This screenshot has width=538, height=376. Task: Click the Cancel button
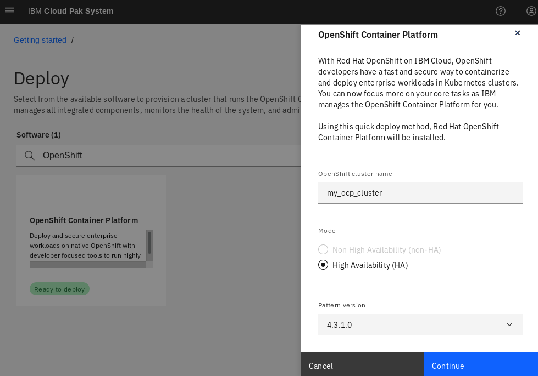tap(362, 364)
